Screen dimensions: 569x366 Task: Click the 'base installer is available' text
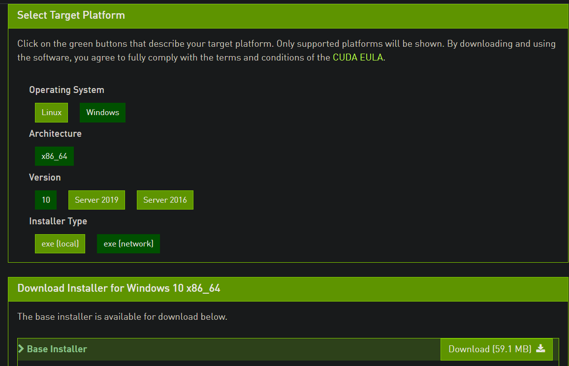[122, 317]
